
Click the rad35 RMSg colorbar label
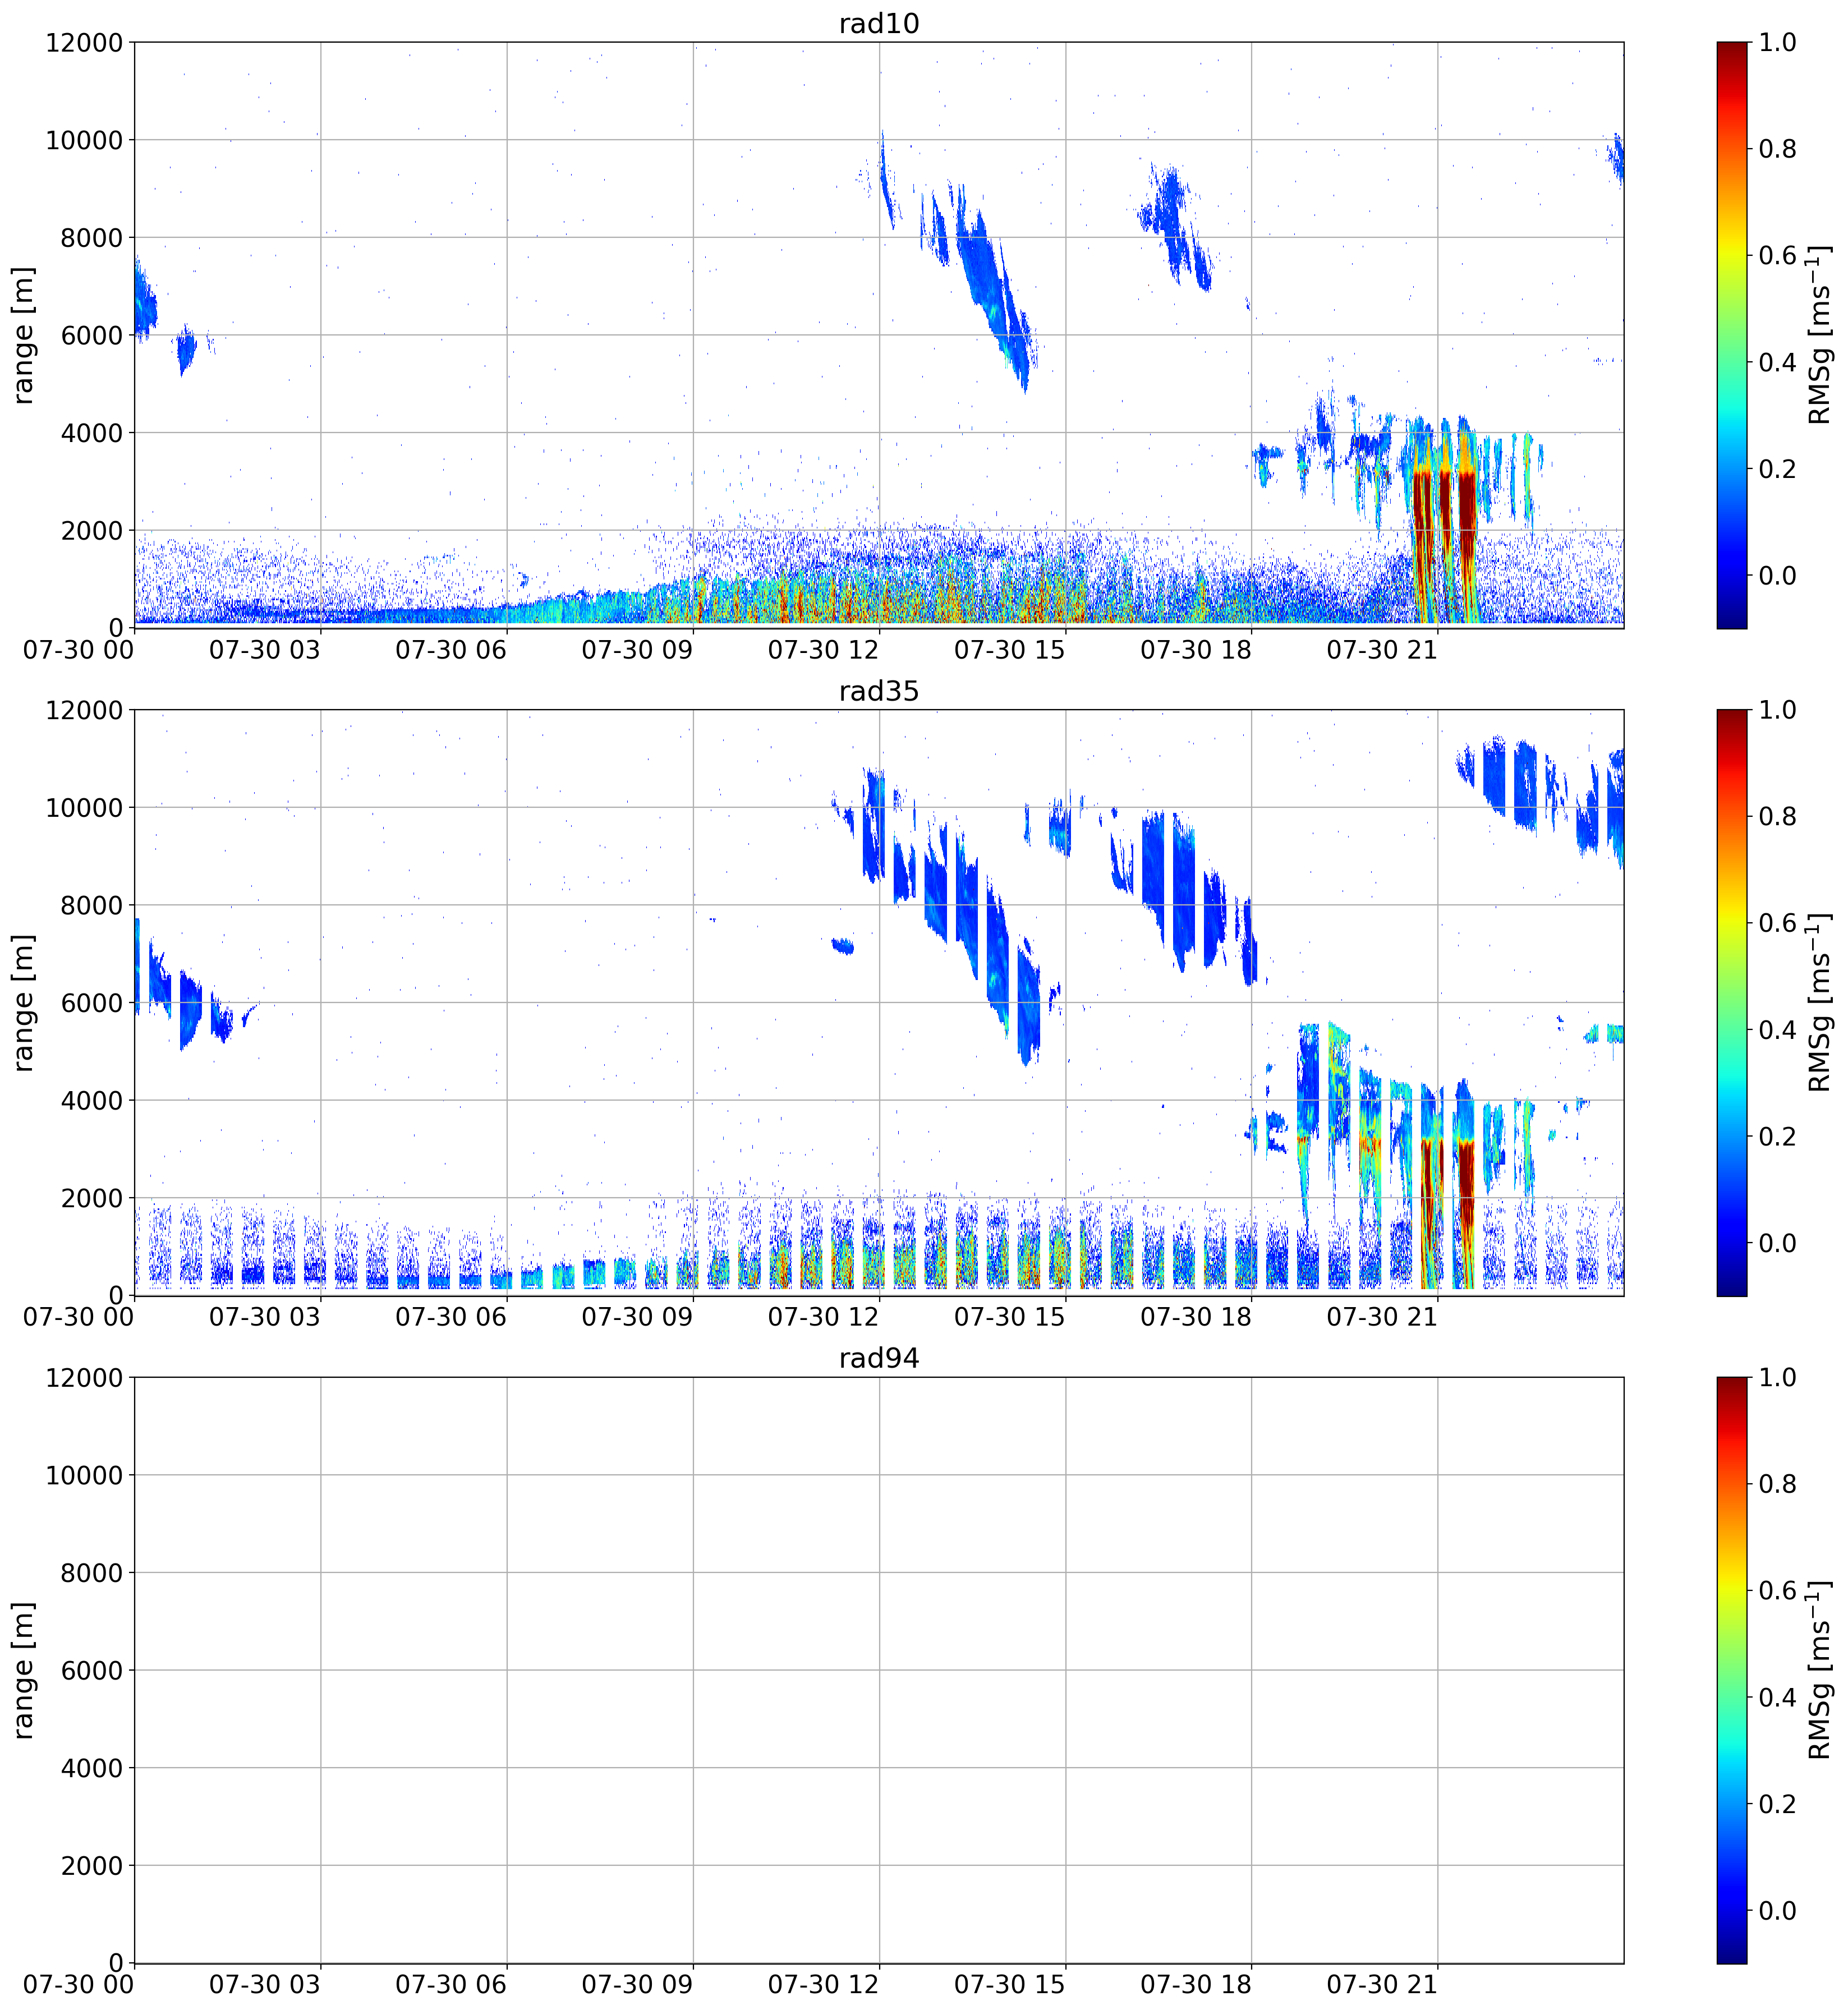tap(1820, 1003)
